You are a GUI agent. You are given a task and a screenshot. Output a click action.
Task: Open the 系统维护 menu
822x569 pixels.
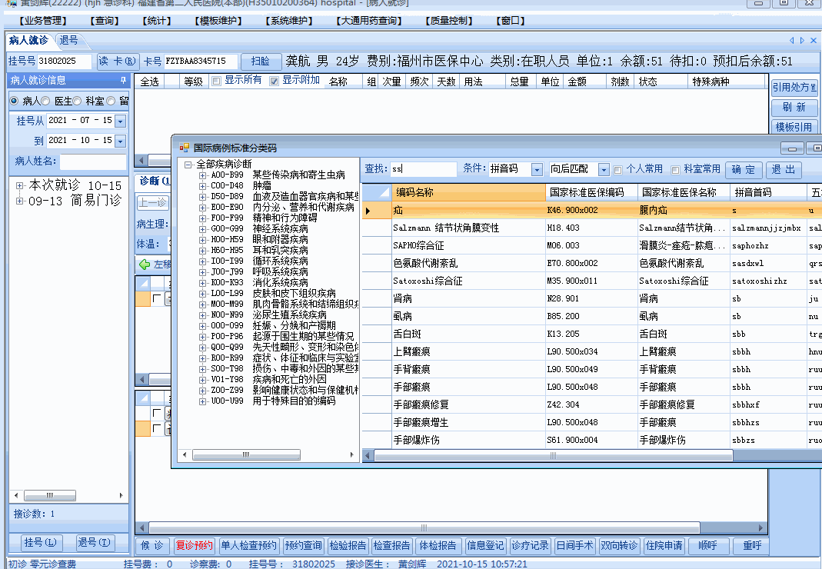point(289,21)
